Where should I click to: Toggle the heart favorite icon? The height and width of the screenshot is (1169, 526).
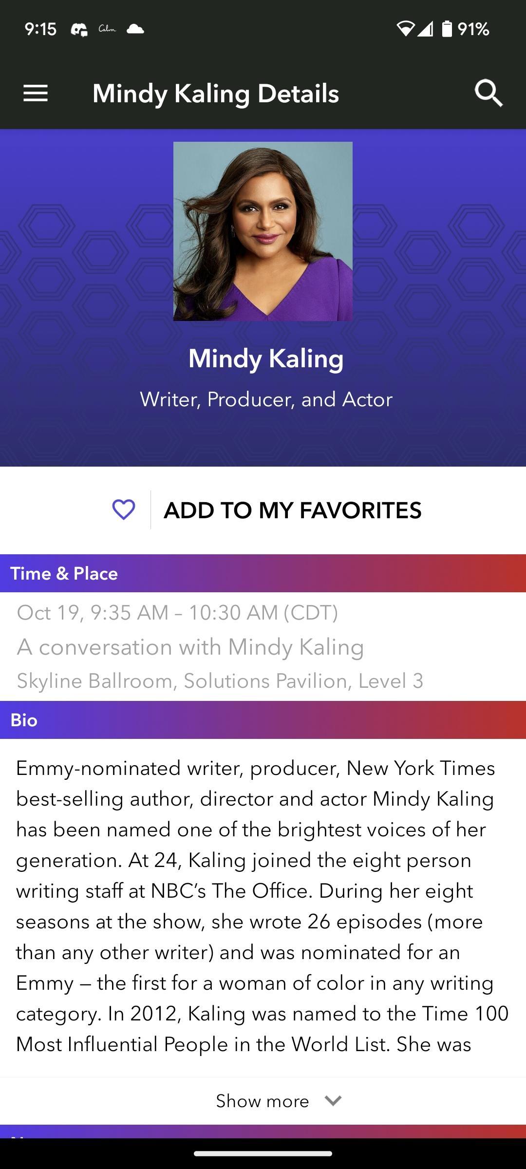coord(124,510)
